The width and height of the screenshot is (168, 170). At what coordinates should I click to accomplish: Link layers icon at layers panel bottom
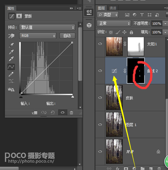[109, 168]
